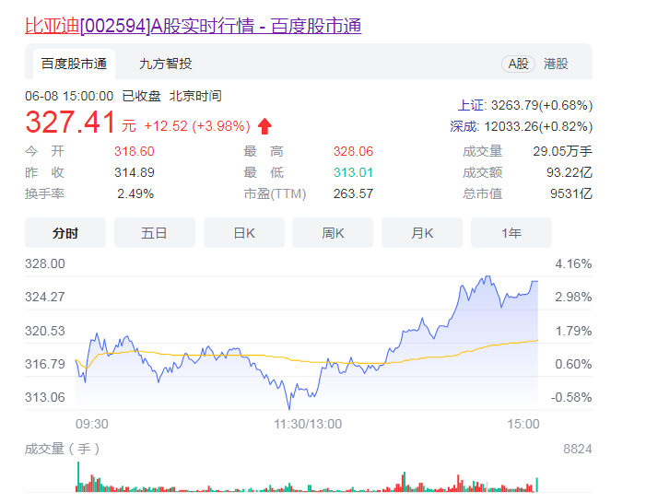Viewport: 646px width, 503px height.
Task: Click the 313.06 y-axis label
Action: pos(45,397)
